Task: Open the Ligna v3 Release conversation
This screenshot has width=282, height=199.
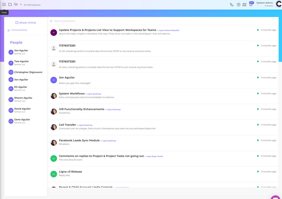Action: (70, 172)
